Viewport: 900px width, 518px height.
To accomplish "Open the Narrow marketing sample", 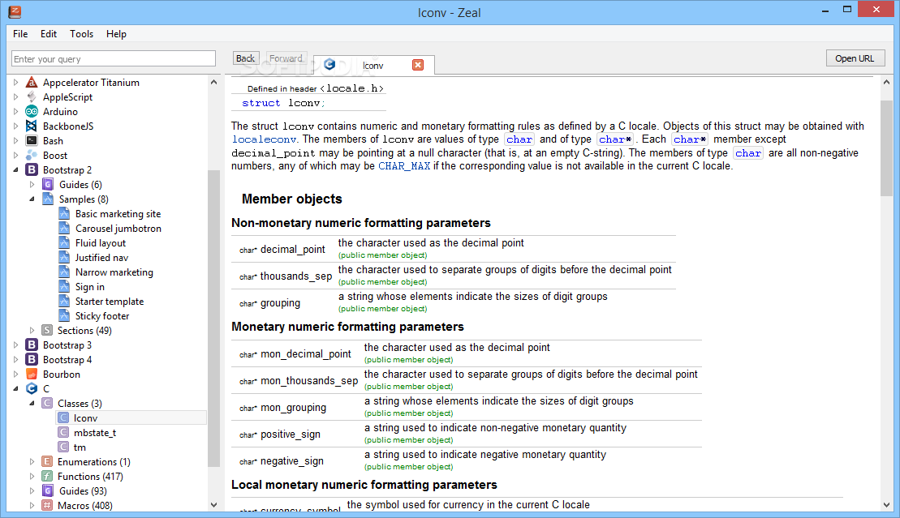I will click(114, 272).
